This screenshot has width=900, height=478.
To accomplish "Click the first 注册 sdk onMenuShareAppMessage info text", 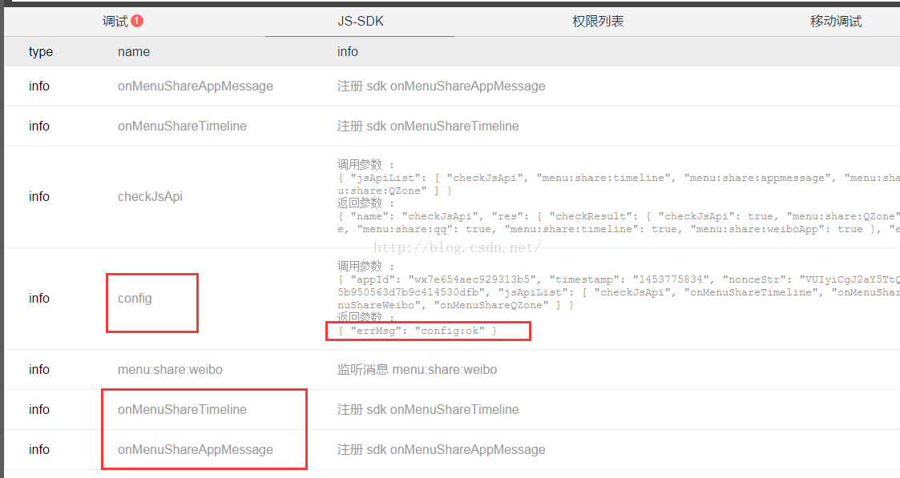I will pos(441,86).
